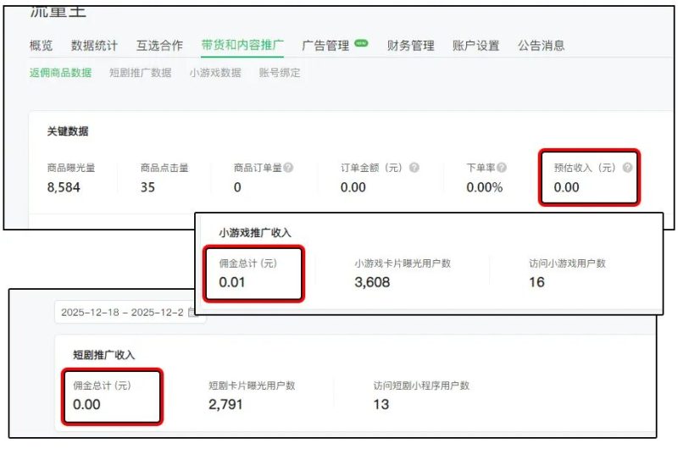678x449 pixels.
Task: Click 小游戏卡片曝光用户数 value 3,608
Action: pyautogui.click(x=372, y=282)
